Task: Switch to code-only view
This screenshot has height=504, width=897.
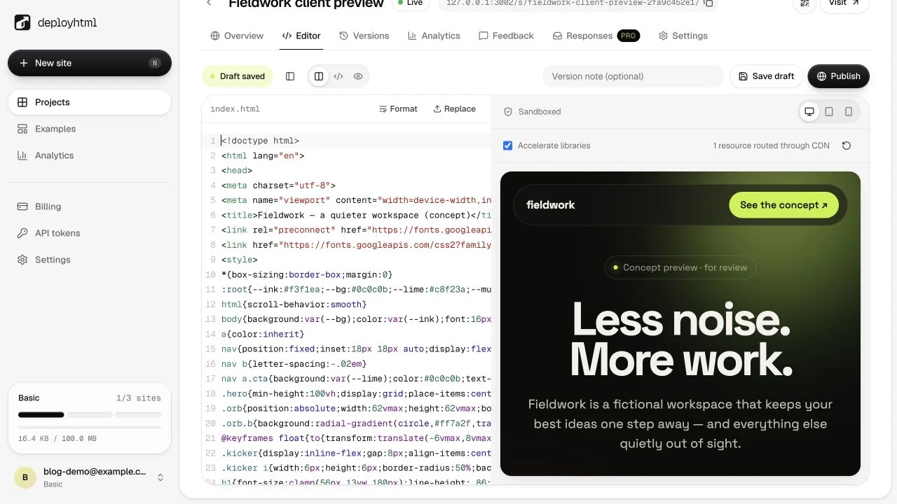Action: pos(338,76)
